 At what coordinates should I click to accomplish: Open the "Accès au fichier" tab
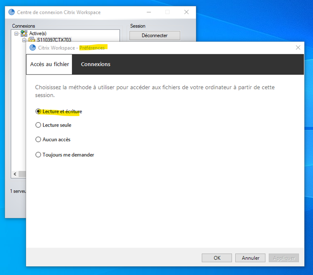[49, 64]
